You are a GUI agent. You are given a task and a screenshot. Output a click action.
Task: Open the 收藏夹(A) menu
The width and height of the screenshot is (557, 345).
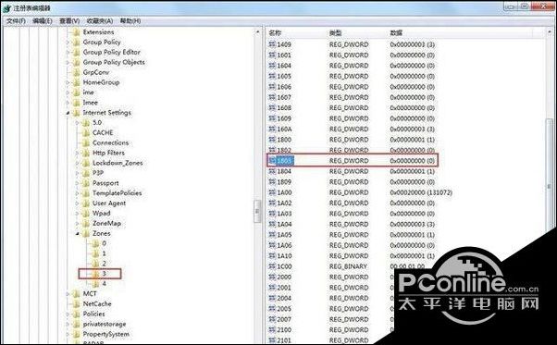coord(100,21)
